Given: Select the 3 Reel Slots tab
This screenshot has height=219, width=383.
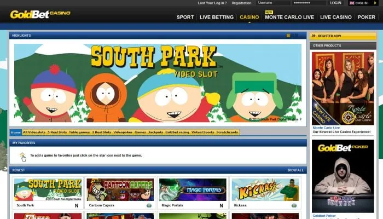Looking at the screenshot, I should 102,132.
